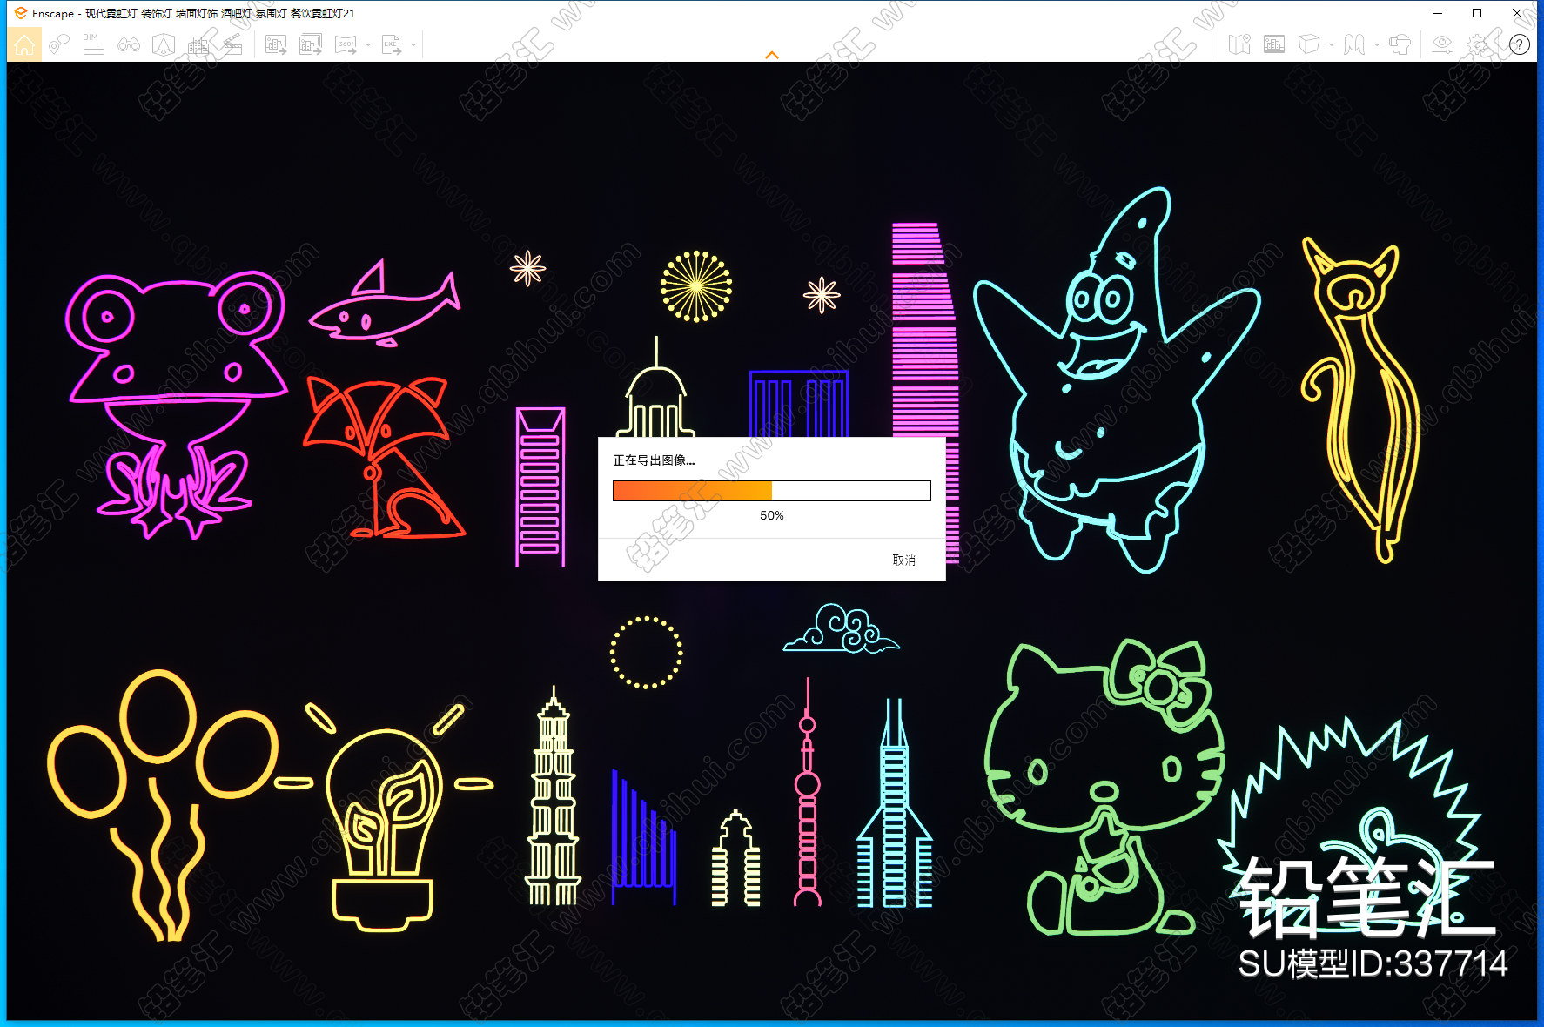Click the Enscape logo in title bar
The width and height of the screenshot is (1544, 1027).
click(x=21, y=13)
